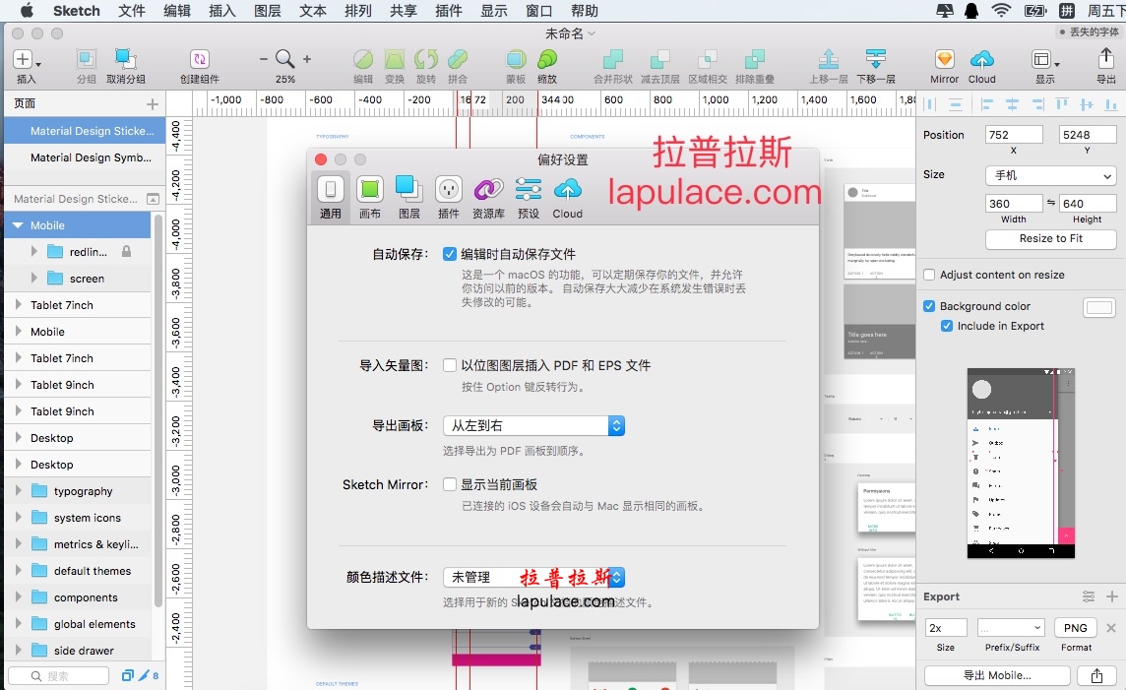
Task: Open the 文件 (File) menu
Action: tap(132, 11)
